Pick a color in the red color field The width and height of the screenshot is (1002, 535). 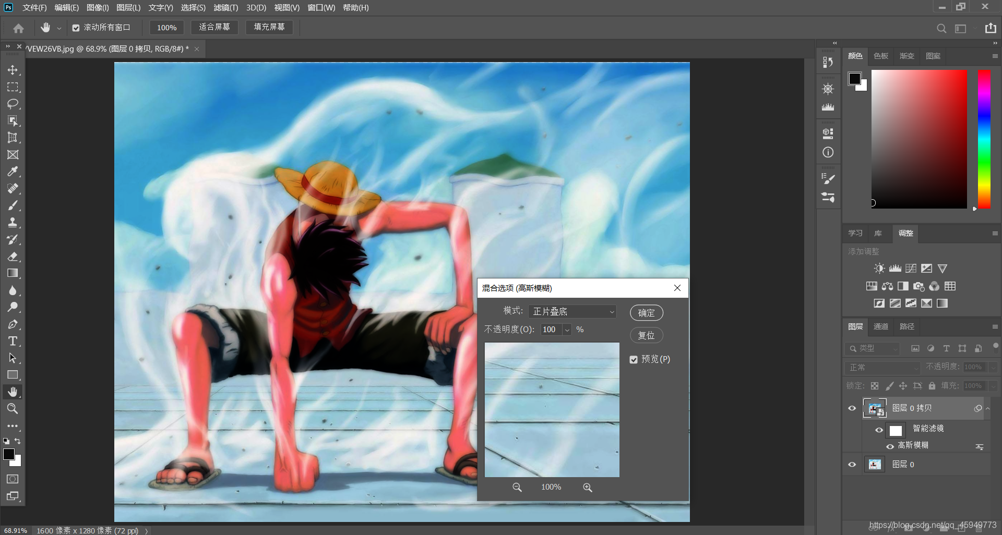(x=919, y=139)
